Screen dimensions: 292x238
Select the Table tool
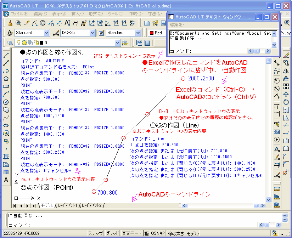[x=6, y=172]
